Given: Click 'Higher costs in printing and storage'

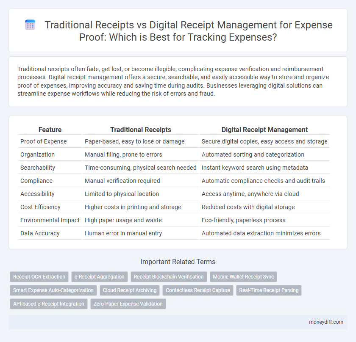Looking at the screenshot, I should [133, 207].
